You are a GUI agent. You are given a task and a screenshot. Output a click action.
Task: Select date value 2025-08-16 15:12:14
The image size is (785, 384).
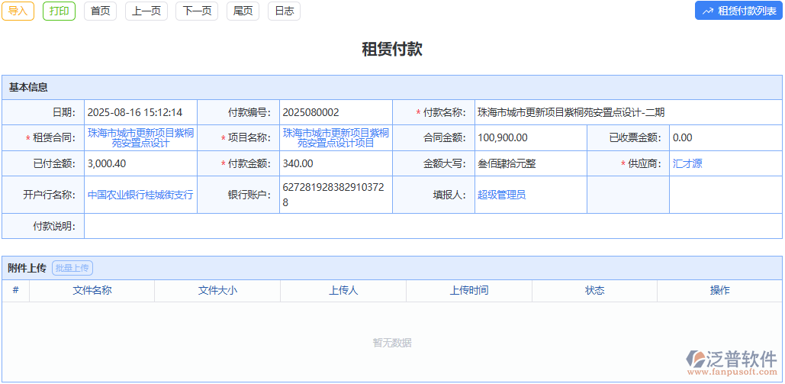tap(135, 113)
